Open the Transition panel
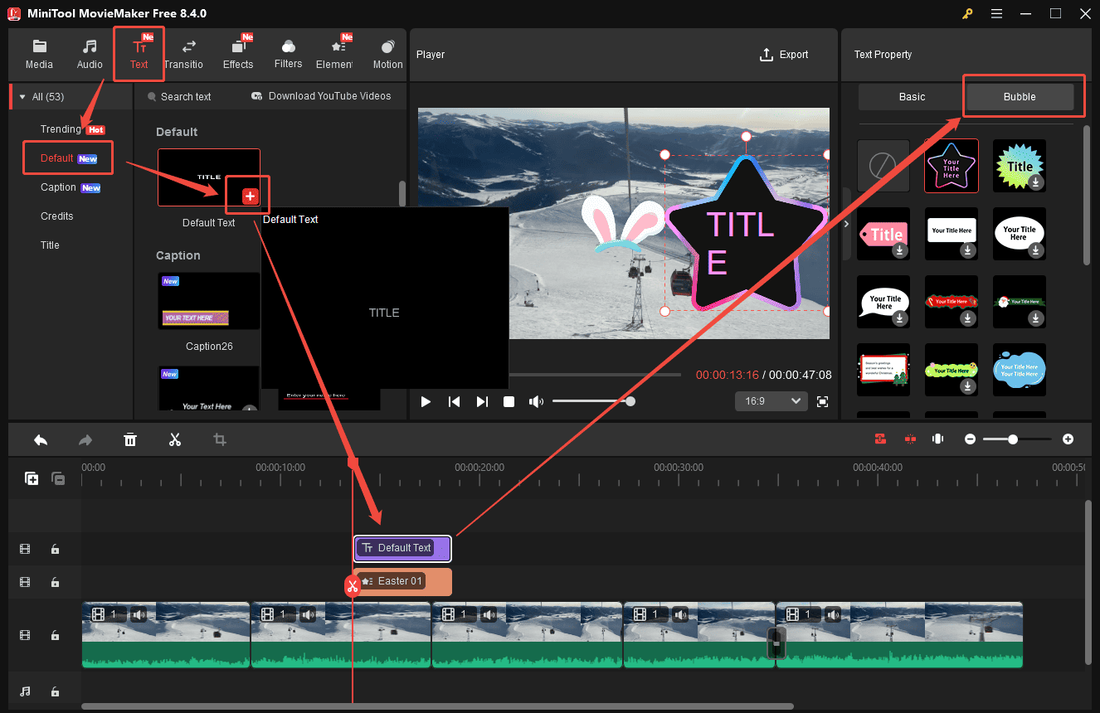The image size is (1100, 713). [184, 53]
